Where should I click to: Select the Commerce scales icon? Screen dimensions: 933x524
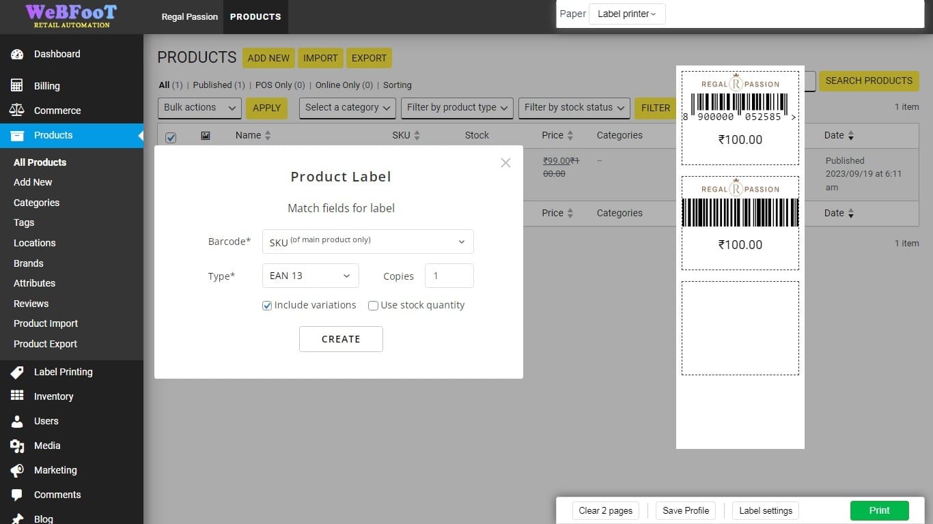[x=17, y=111]
